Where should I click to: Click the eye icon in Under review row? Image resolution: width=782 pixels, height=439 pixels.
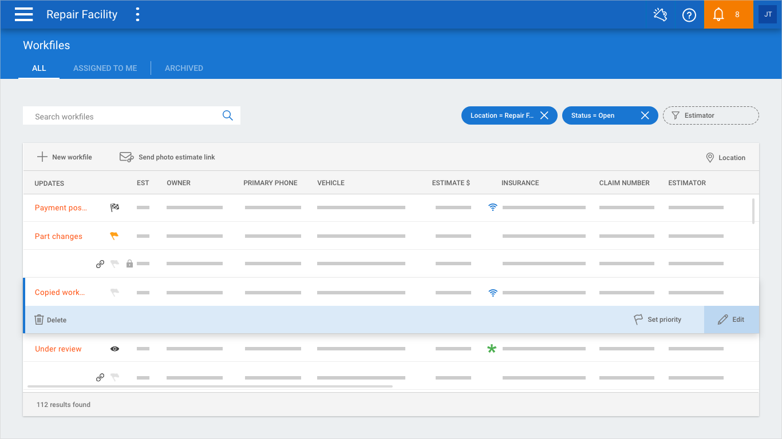[x=114, y=349]
